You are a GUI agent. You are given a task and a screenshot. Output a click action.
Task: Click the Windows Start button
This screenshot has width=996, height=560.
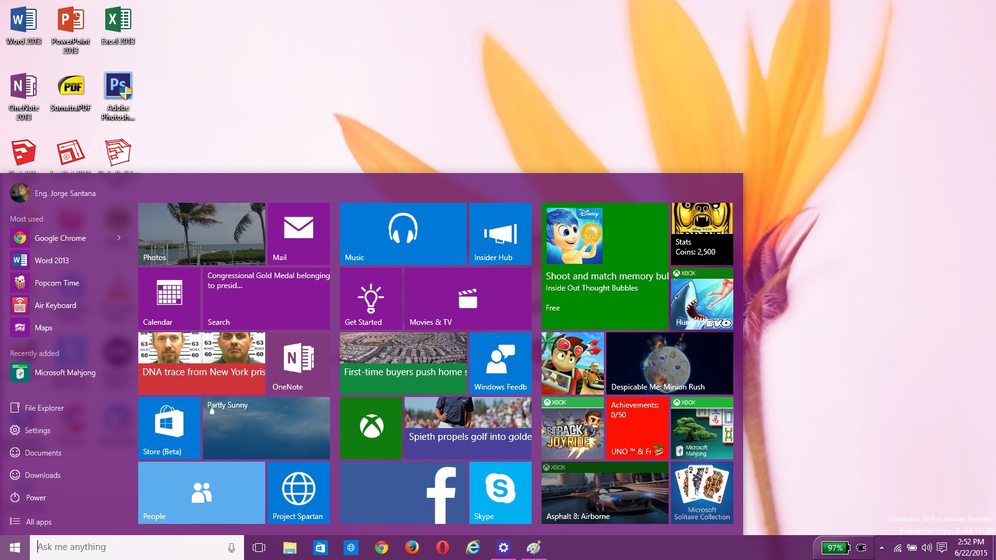(15, 548)
